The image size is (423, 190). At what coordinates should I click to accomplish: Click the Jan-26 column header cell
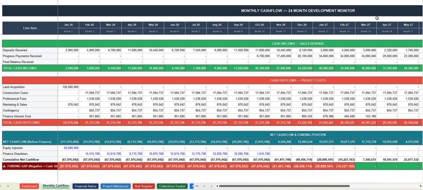pyautogui.click(x=68, y=25)
